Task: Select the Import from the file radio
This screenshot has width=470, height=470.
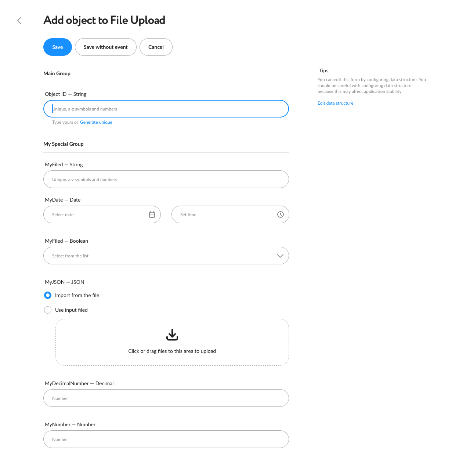Action: 48,295
